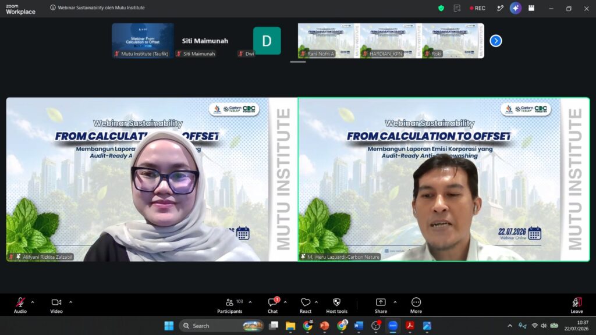Go to next page of participant thumbnails
The width and height of the screenshot is (596, 335).
coord(496,41)
